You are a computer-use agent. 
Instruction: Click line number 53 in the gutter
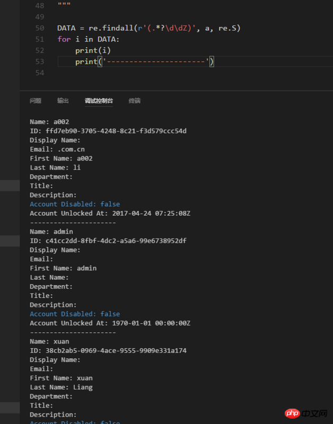pyautogui.click(x=40, y=61)
